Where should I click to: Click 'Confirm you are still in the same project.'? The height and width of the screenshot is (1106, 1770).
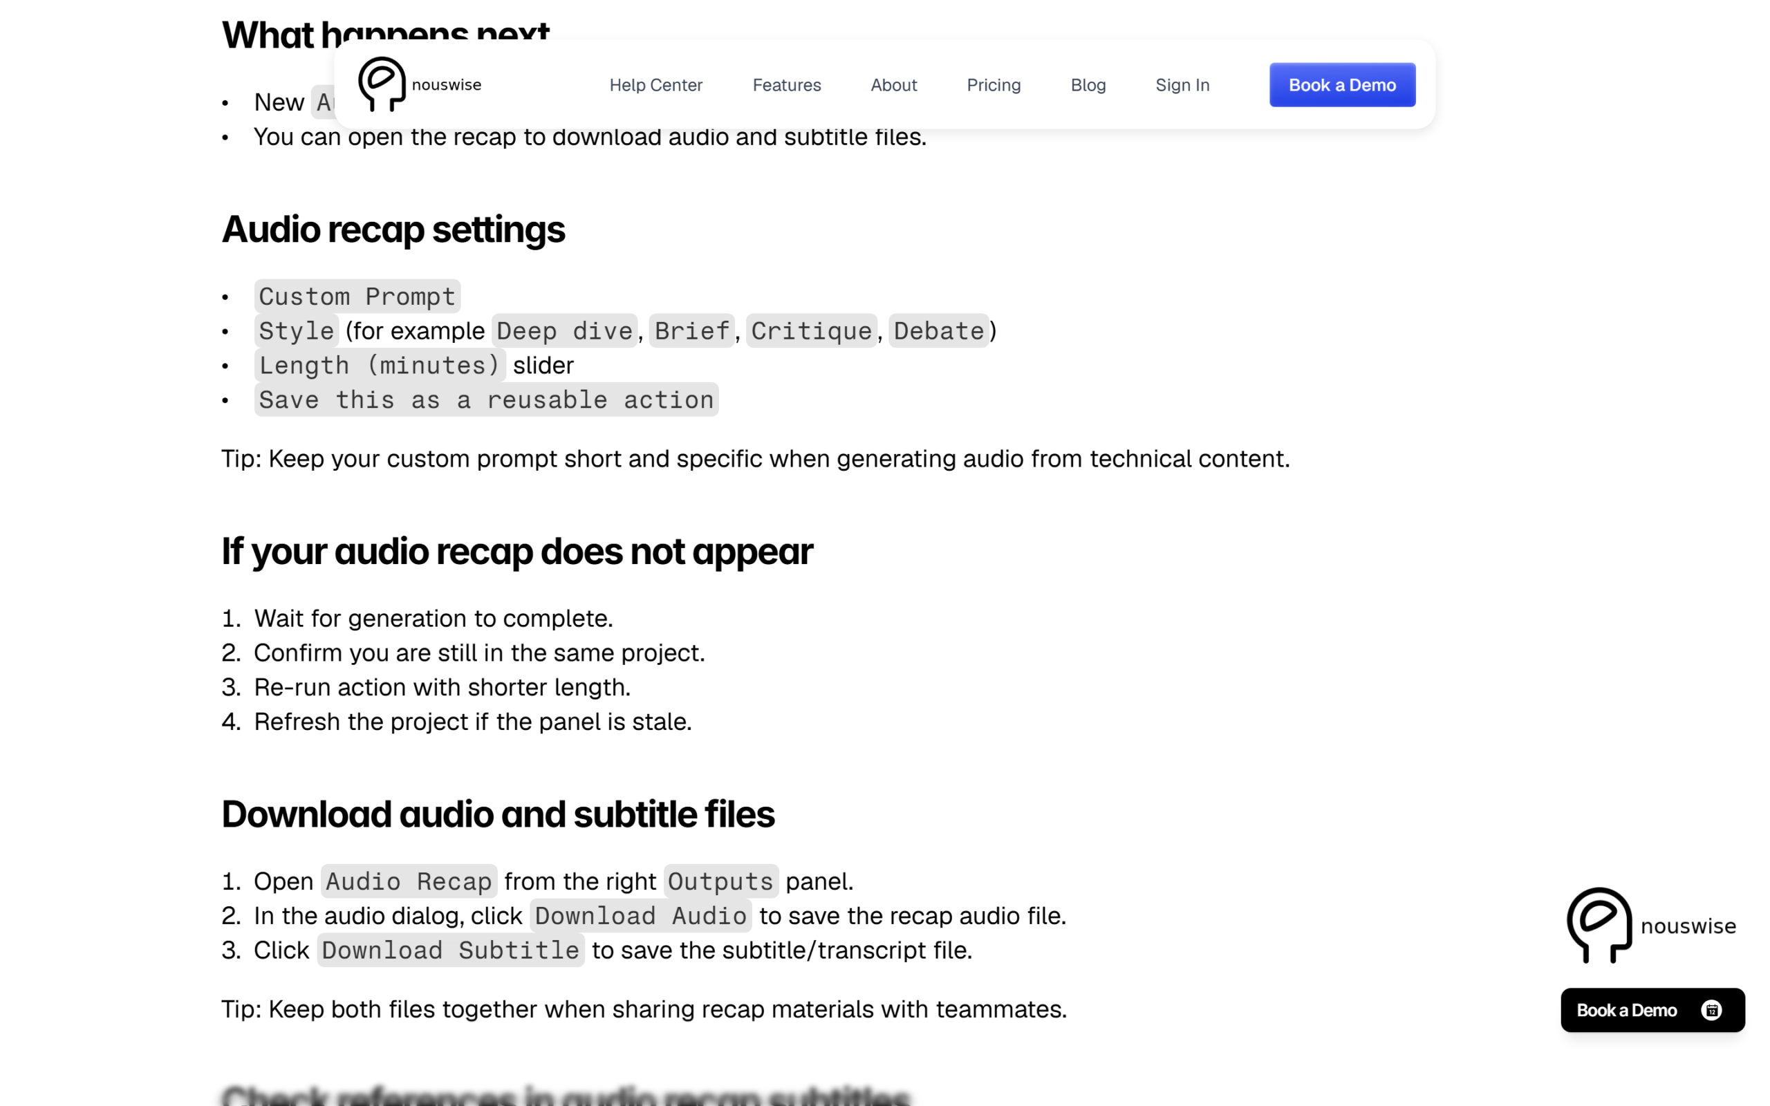click(479, 653)
